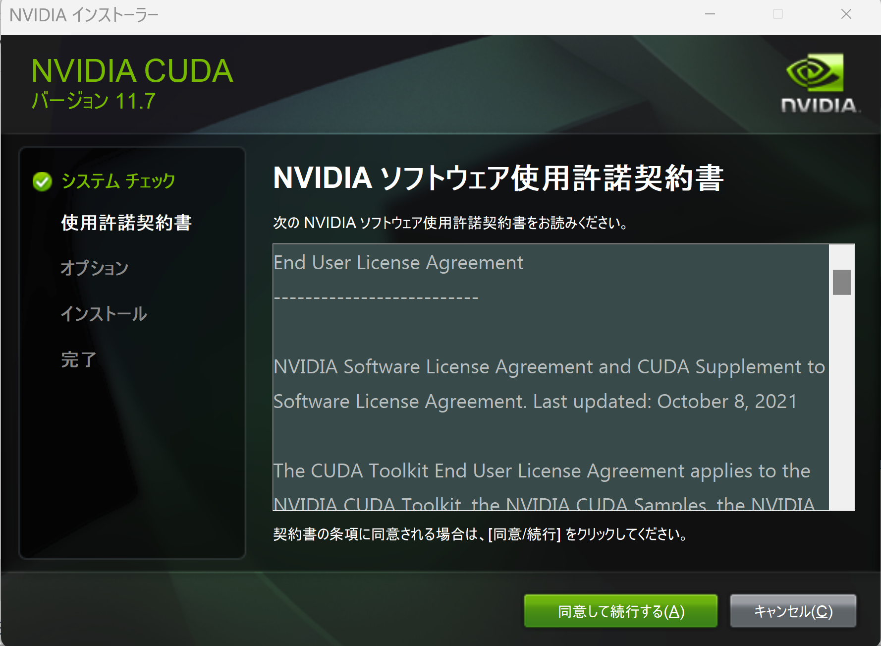The height and width of the screenshot is (646, 881).
Task: Click the NVIDIA eye logo icon
Action: (x=815, y=72)
